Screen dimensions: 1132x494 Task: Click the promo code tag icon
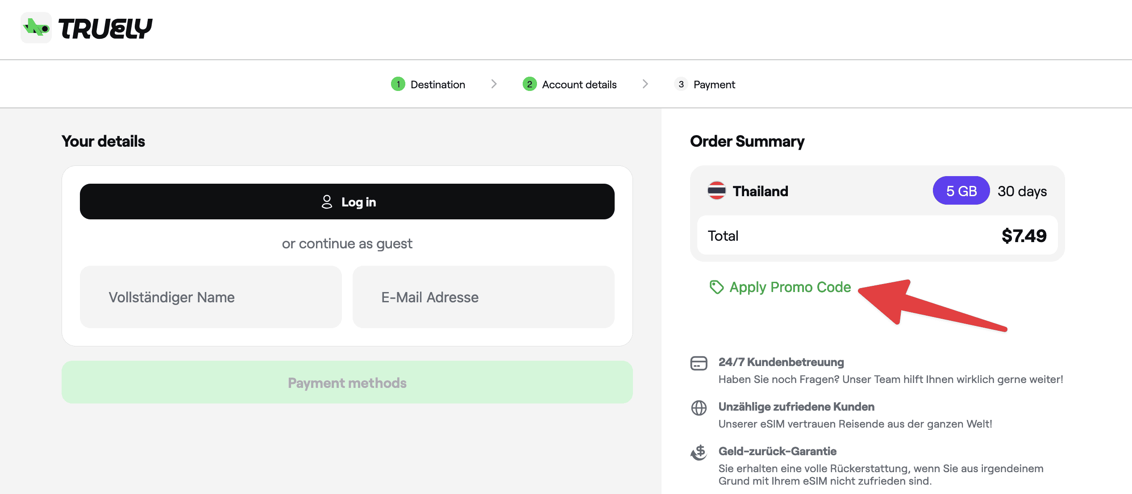[716, 287]
